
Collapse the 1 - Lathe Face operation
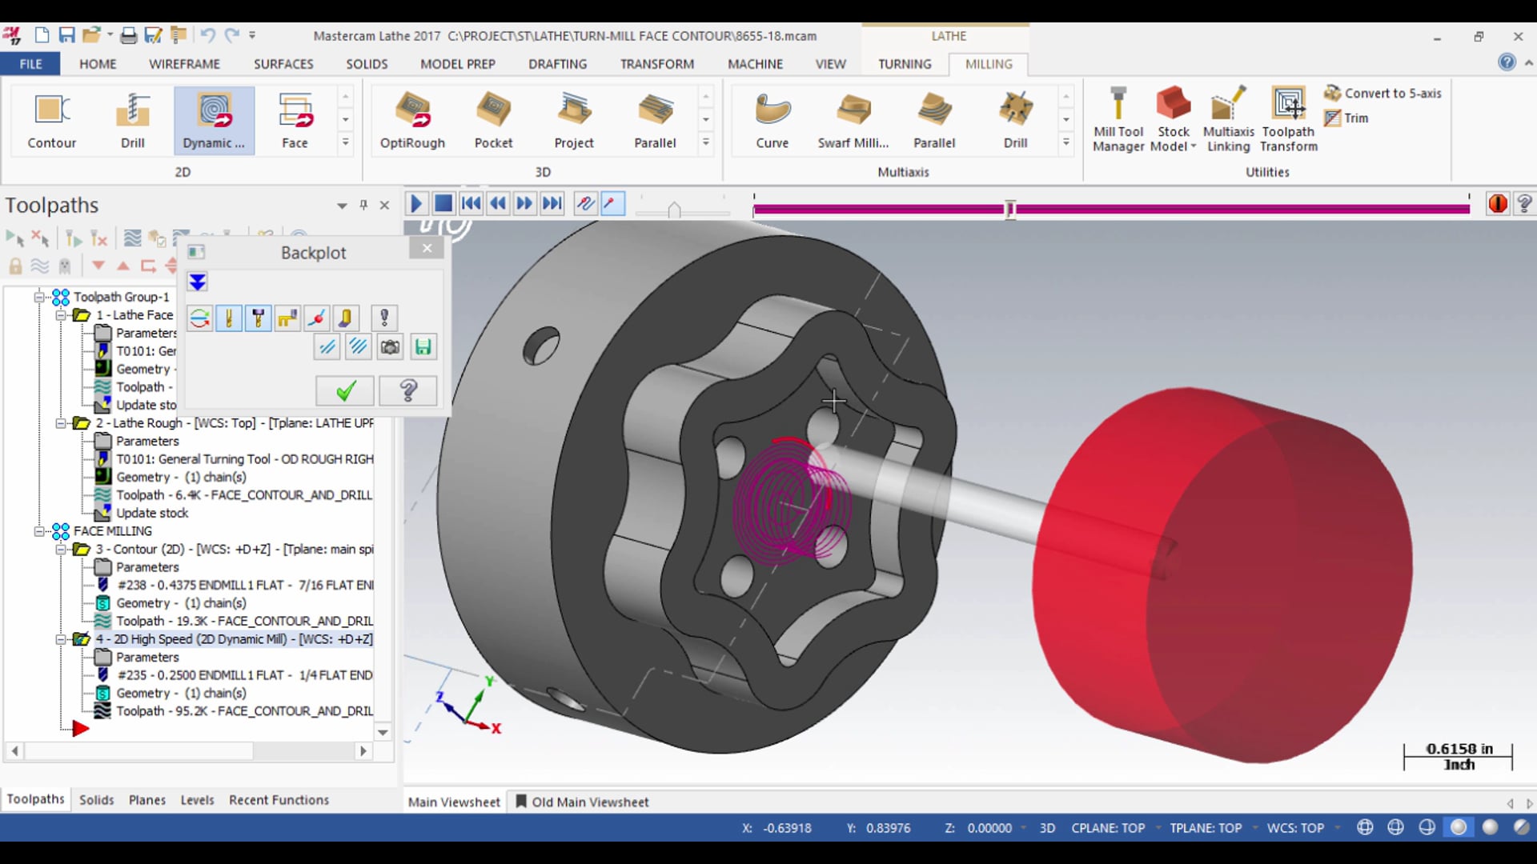(x=60, y=315)
